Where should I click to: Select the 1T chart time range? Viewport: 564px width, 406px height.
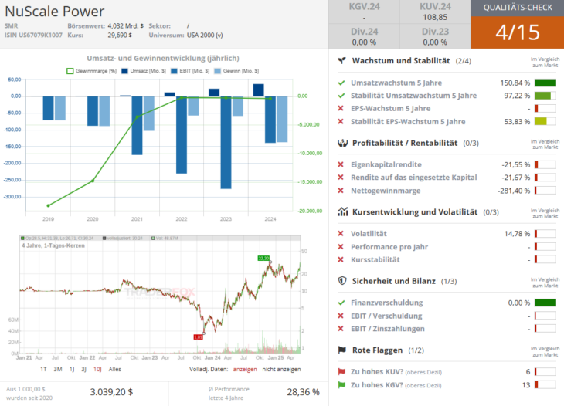click(44, 370)
